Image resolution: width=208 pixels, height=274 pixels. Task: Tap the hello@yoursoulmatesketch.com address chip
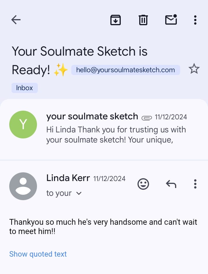pyautogui.click(x=125, y=70)
